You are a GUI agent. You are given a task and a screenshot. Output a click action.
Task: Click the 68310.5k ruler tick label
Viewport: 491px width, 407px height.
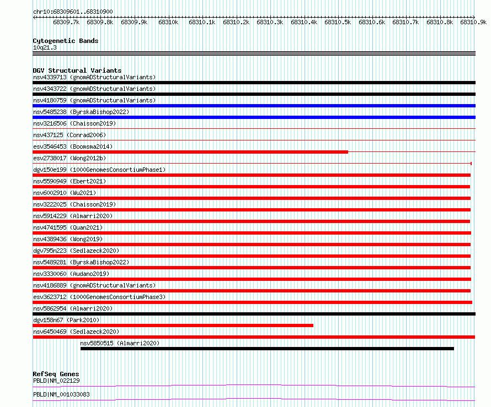tap(338, 22)
